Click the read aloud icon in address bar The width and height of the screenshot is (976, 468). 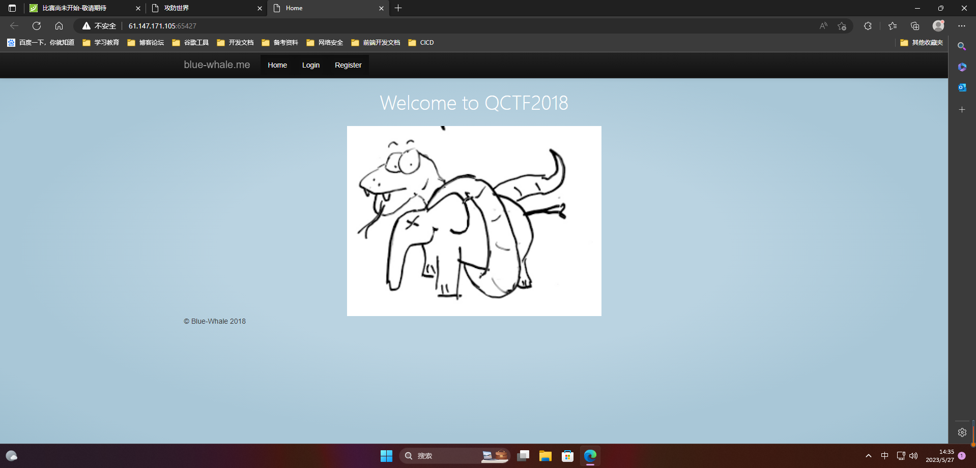point(823,26)
